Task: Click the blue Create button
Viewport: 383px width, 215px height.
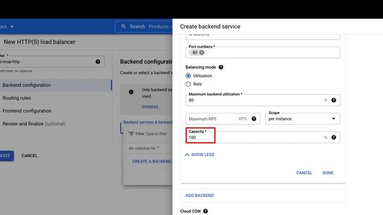Action: [6, 156]
